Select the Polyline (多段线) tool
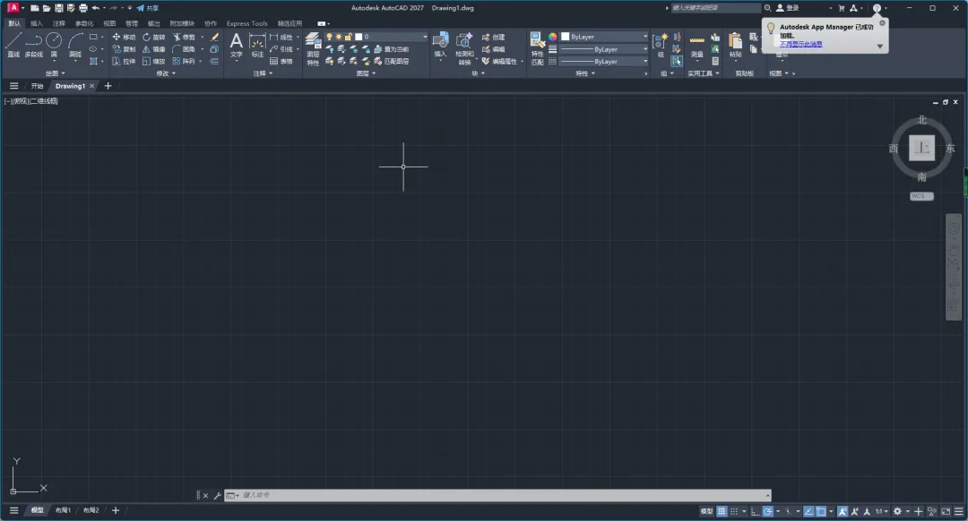The image size is (968, 521). pos(34,45)
